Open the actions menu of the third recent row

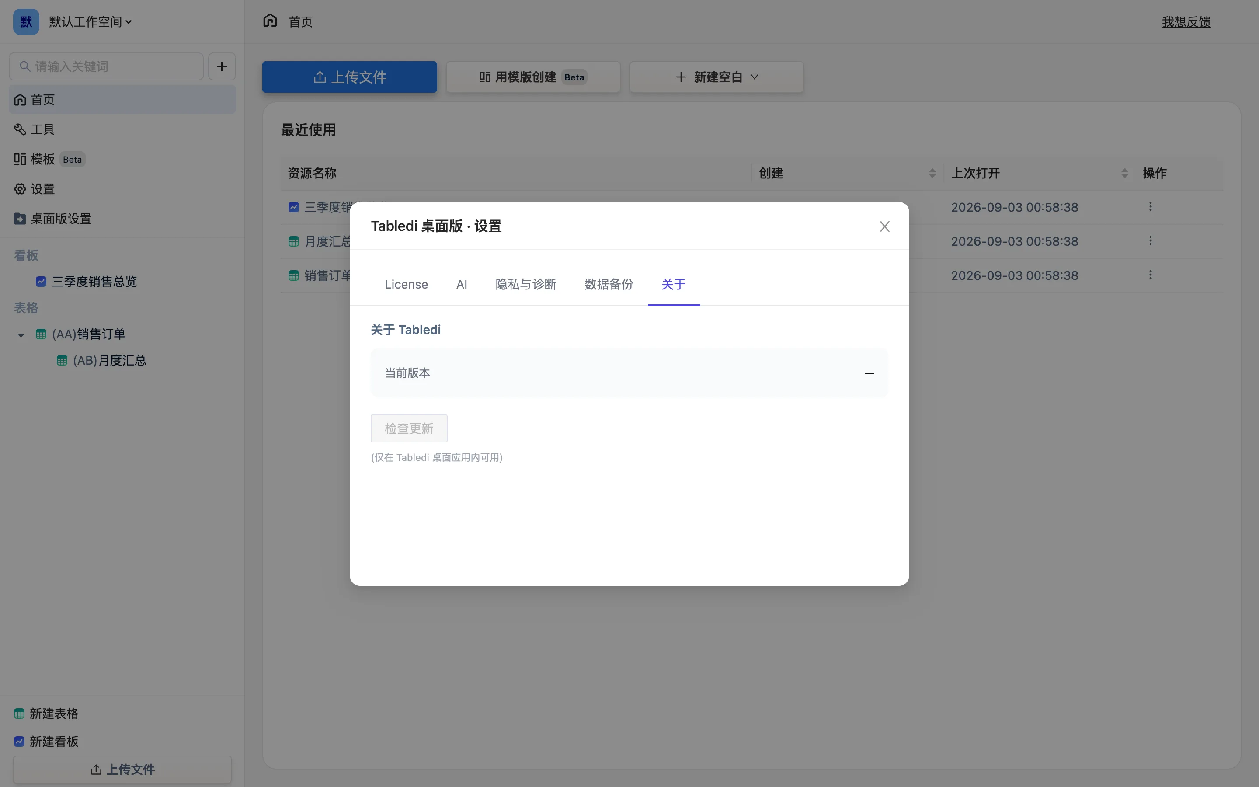pos(1150,275)
